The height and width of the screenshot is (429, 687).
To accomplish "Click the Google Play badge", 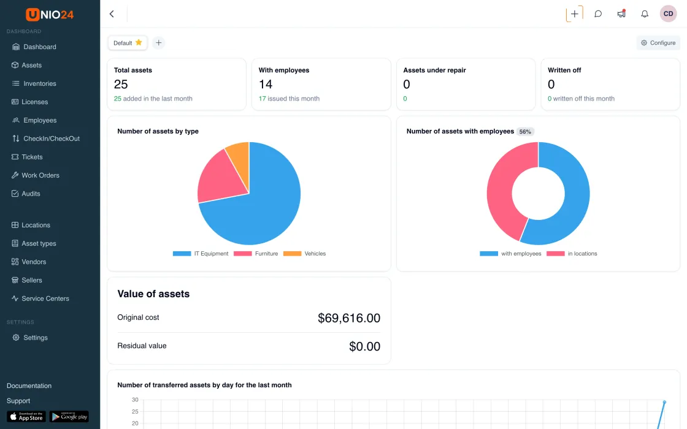I will pyautogui.click(x=69, y=416).
